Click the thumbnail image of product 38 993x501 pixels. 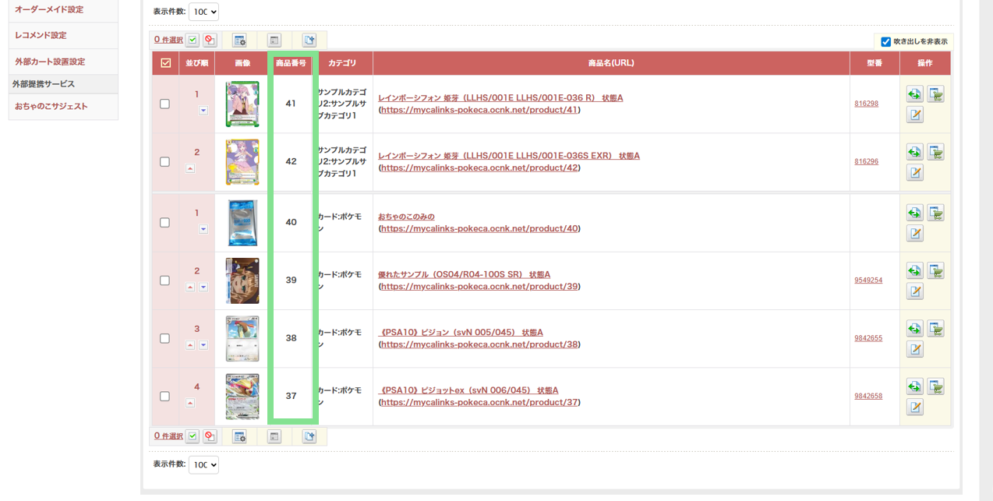point(242,338)
